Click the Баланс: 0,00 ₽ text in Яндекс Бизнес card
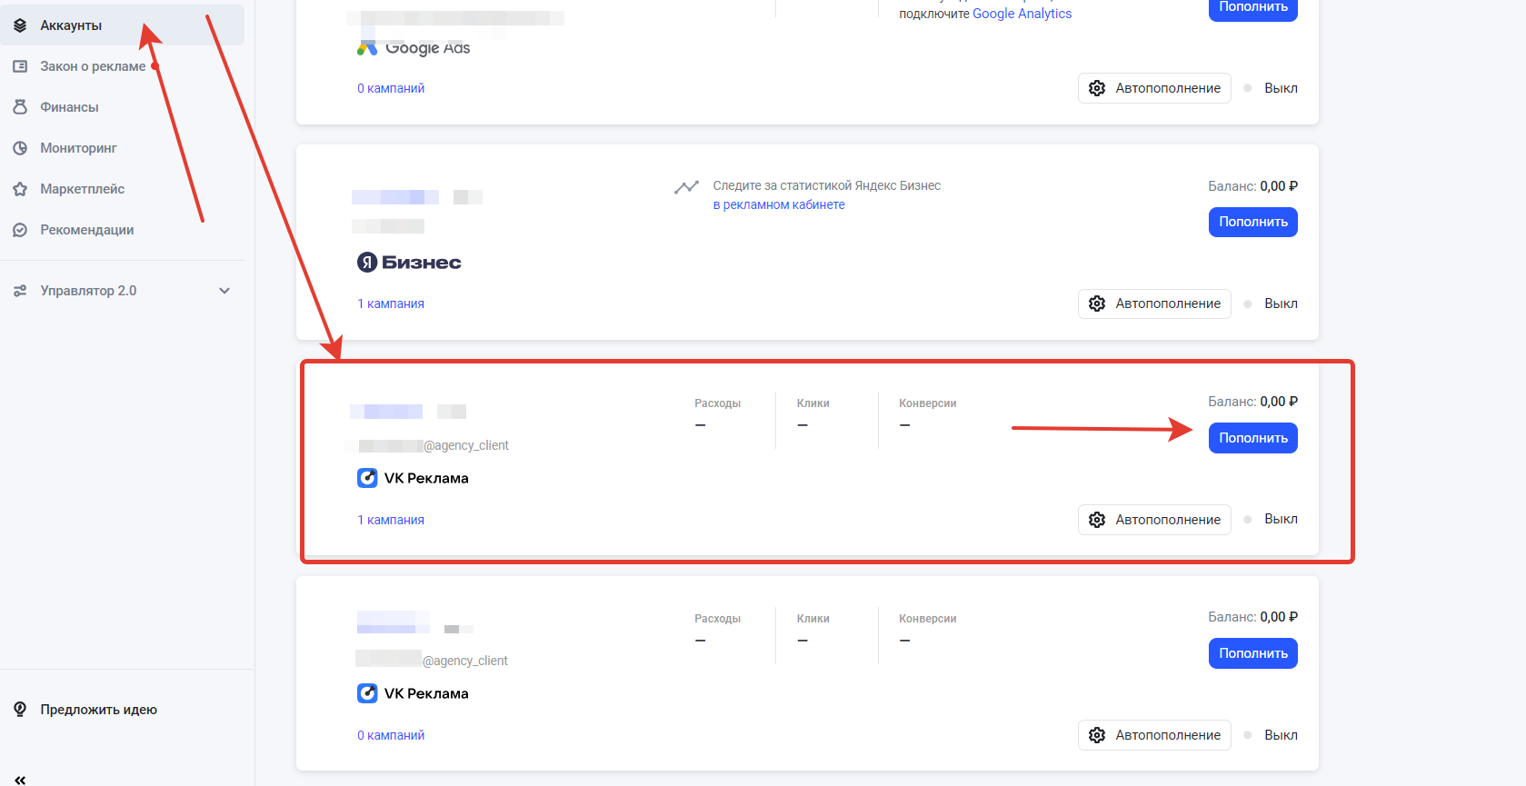This screenshot has width=1526, height=786. coord(1252,186)
